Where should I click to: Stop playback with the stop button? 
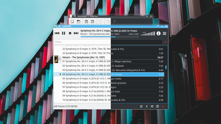coord(70,33)
